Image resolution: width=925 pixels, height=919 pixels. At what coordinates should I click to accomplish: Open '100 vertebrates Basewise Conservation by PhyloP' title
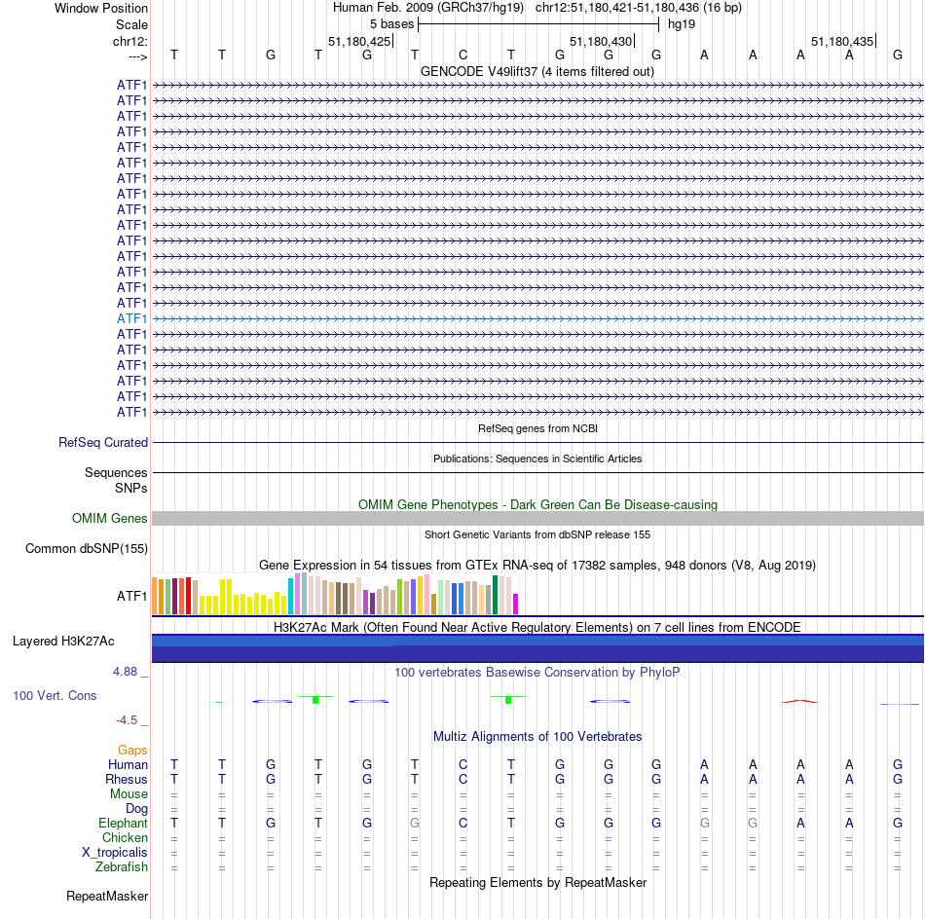536,673
